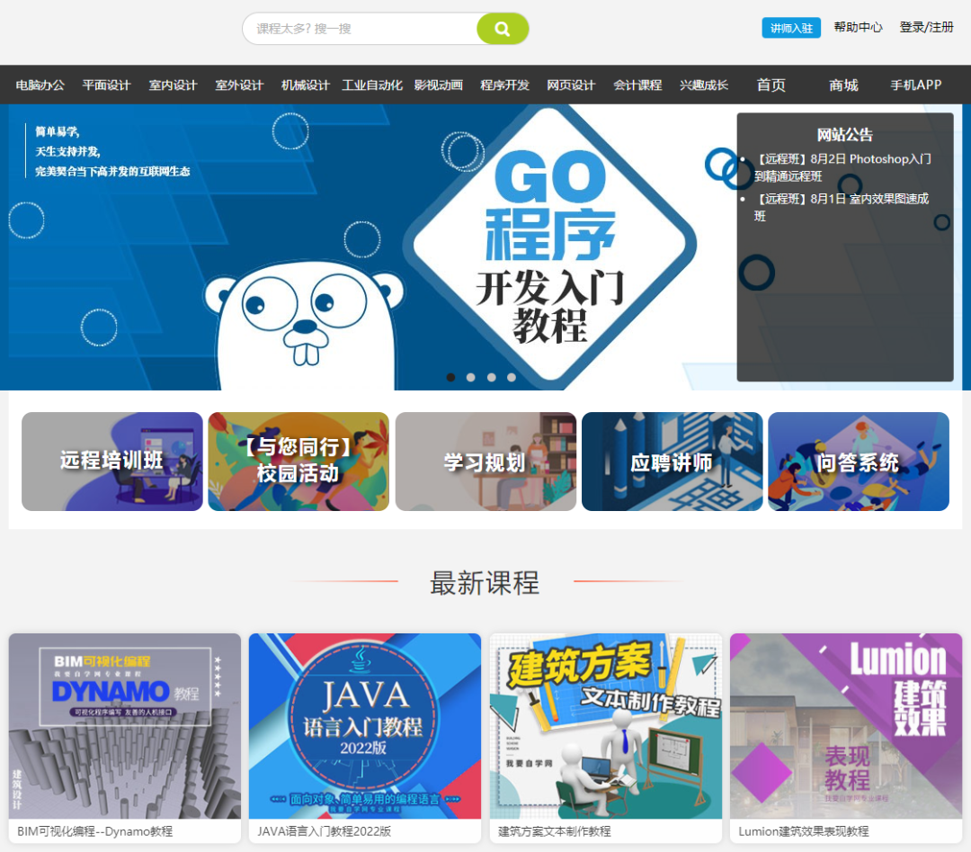Click the title JAVA语言入门教程2022版

point(324,831)
